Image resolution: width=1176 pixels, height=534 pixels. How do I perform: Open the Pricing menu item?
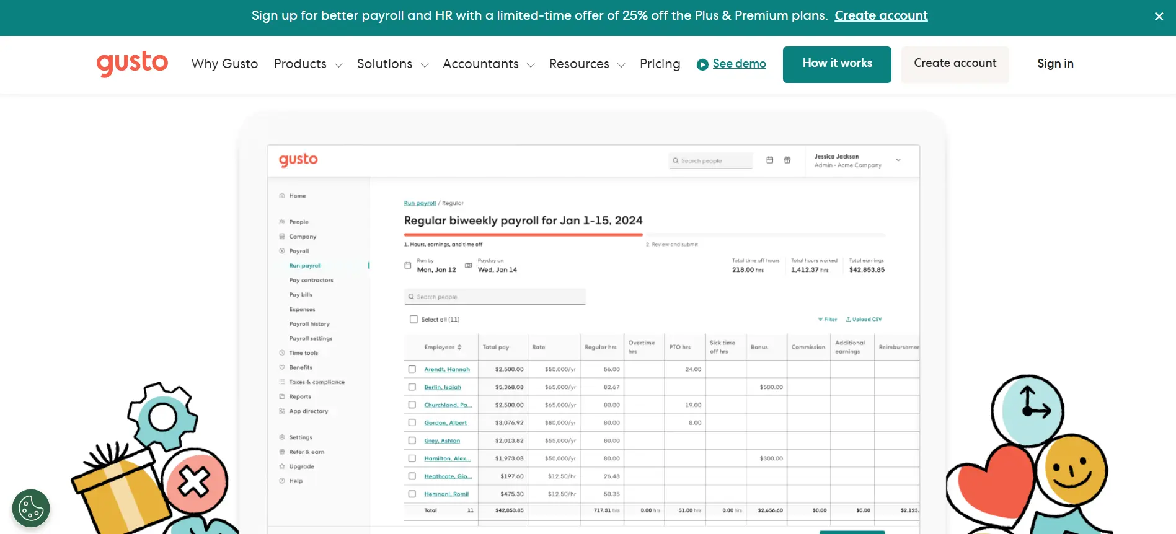click(x=660, y=64)
